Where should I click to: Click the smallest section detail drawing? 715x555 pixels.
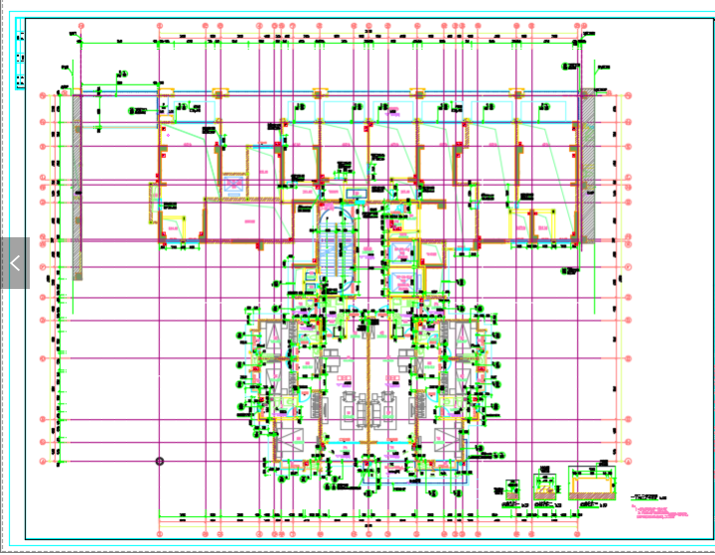click(512, 489)
